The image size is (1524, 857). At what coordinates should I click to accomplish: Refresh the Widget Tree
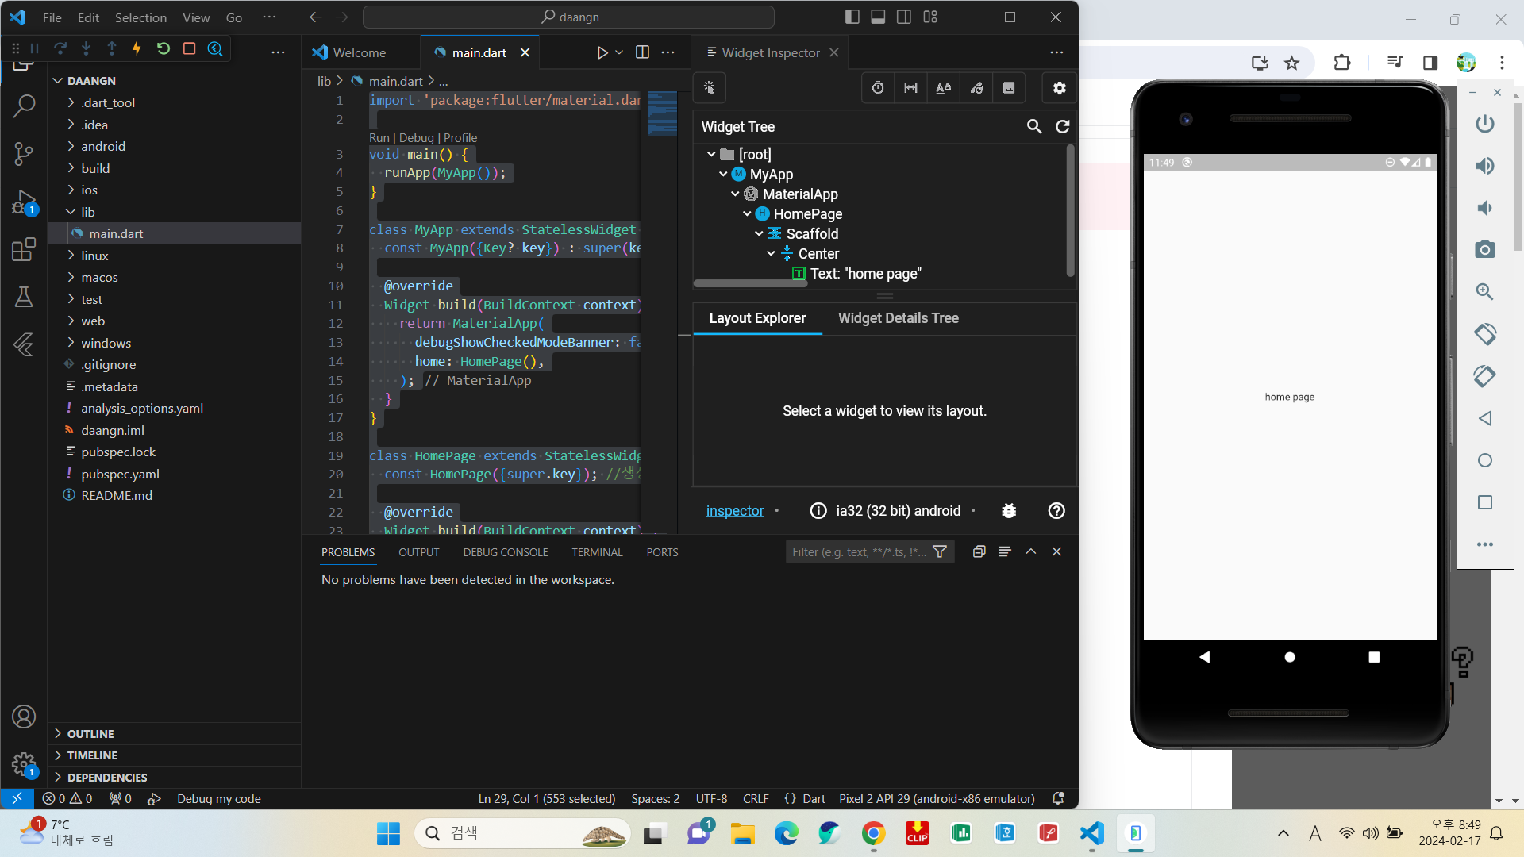click(x=1063, y=126)
